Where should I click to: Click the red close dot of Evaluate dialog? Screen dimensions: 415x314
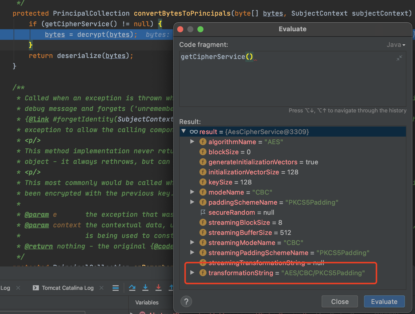click(180, 29)
